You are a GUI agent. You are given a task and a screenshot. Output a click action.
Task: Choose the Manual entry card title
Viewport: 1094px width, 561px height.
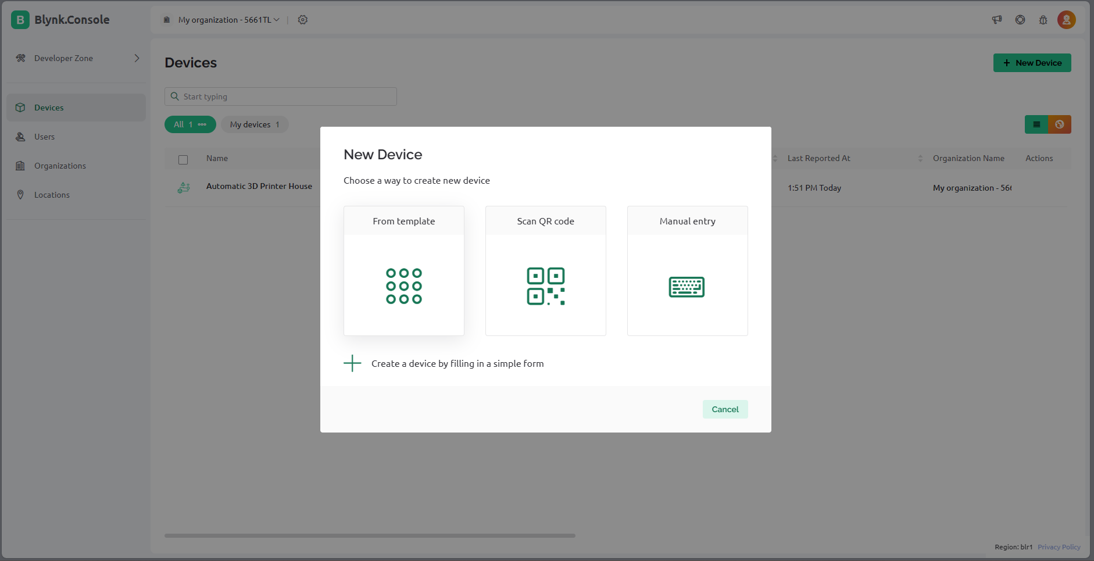[688, 221]
